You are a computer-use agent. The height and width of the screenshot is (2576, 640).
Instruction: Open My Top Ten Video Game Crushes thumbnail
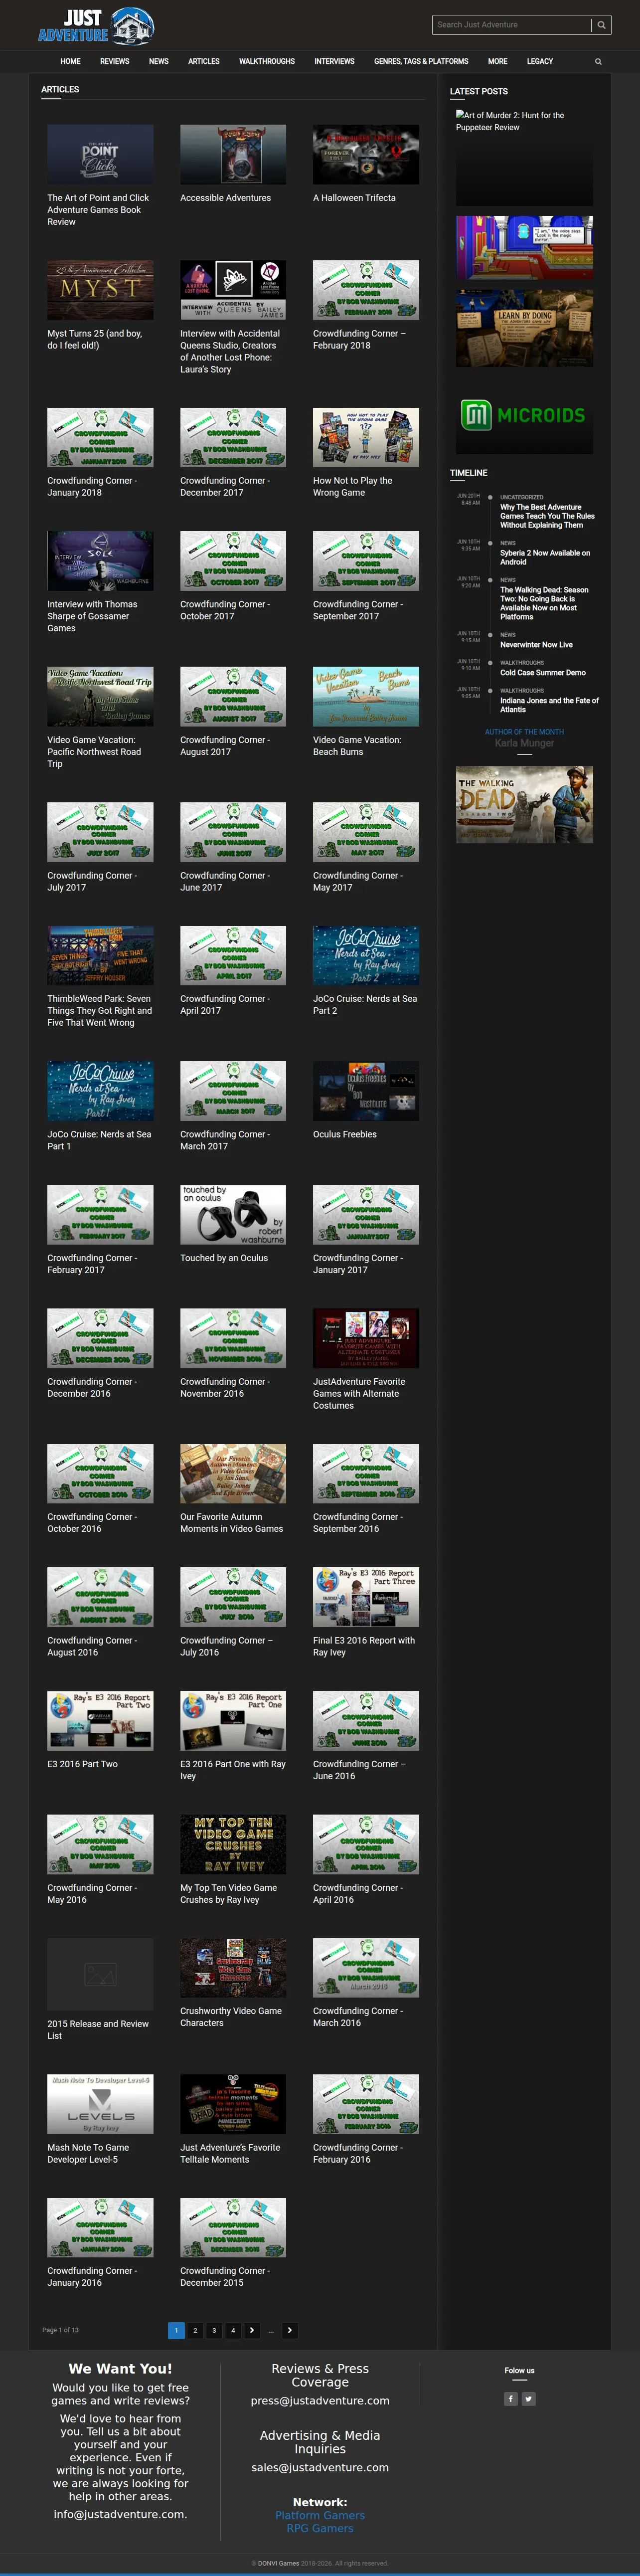pyautogui.click(x=233, y=1844)
